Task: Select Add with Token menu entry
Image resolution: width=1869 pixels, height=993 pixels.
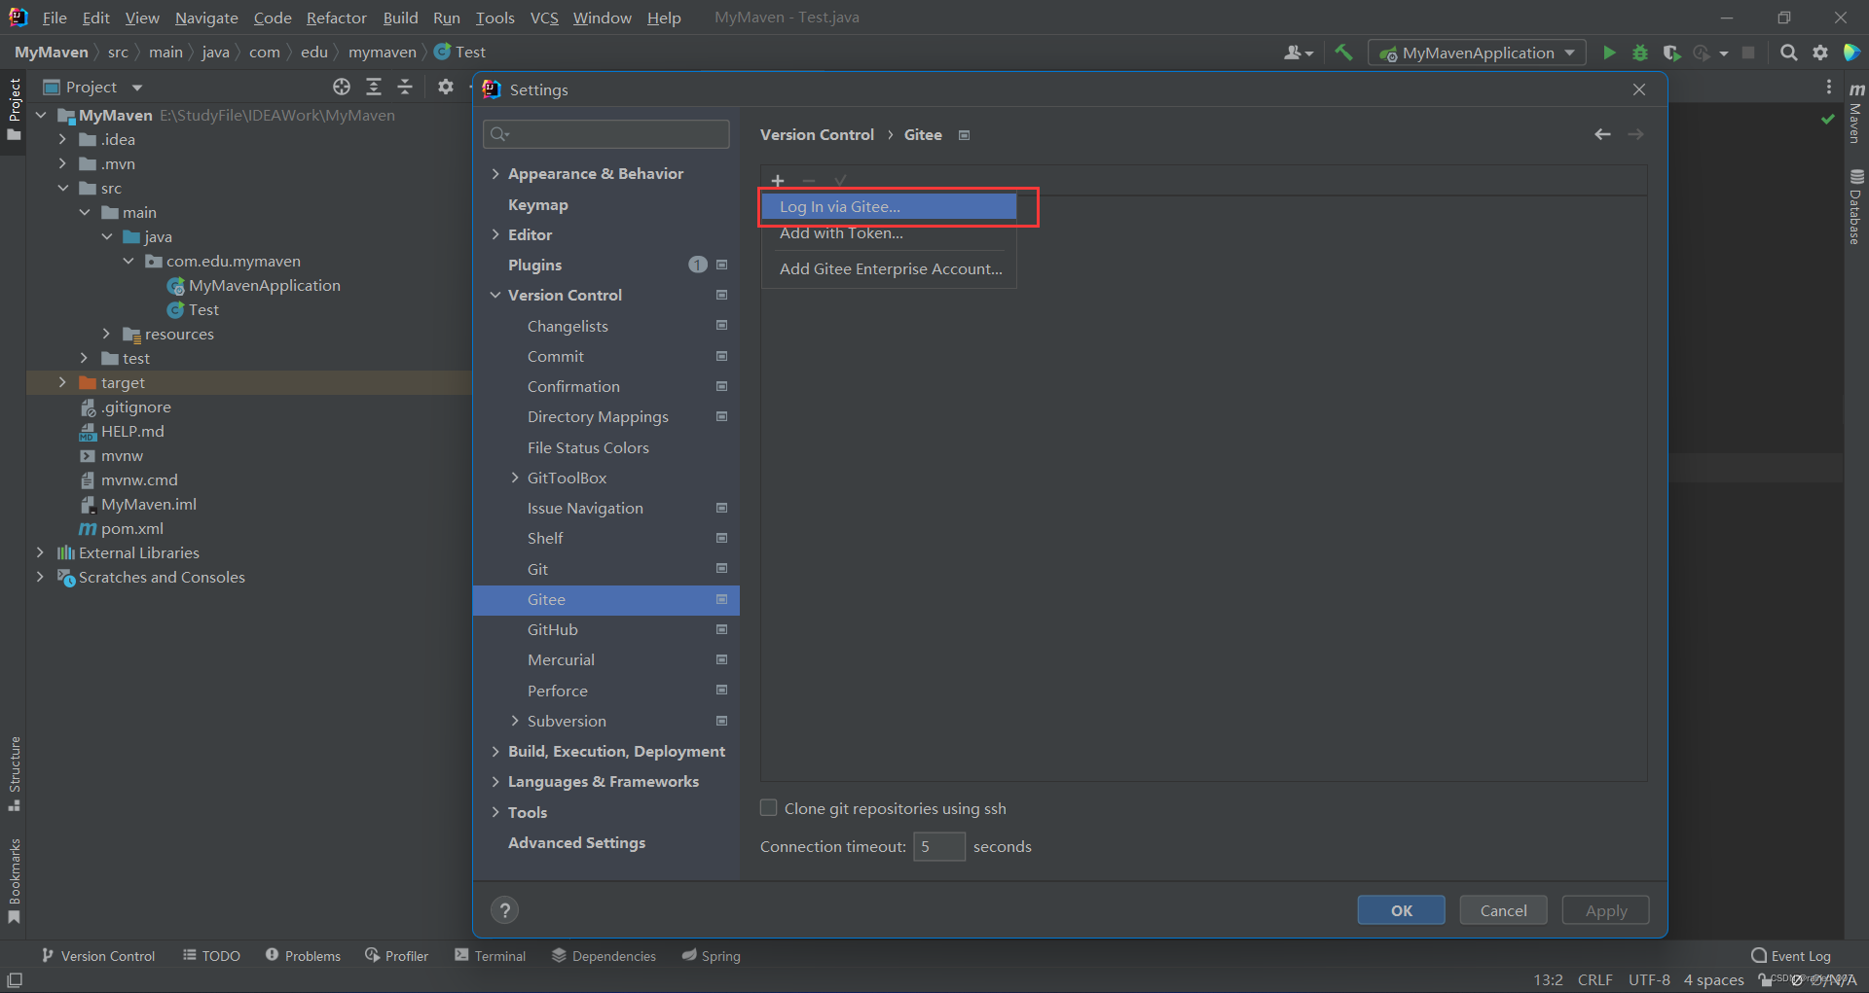Action: pos(889,233)
